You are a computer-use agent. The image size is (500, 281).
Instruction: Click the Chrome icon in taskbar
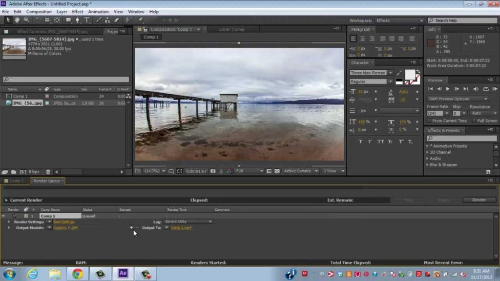(x=77, y=273)
